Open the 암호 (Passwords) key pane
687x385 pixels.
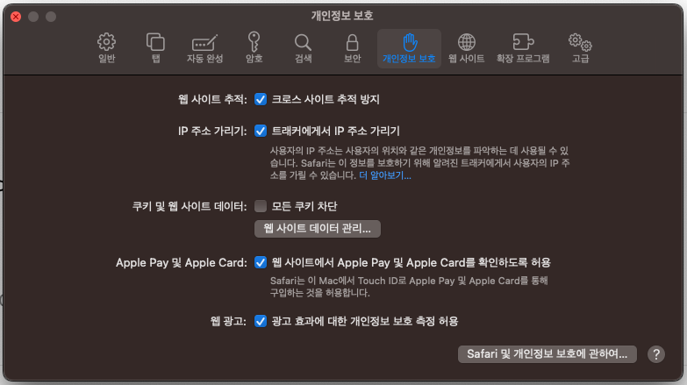(254, 47)
